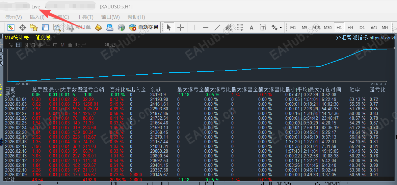Screen dimensions: 397x185
Task: Select the Vertical Line drawing tool
Action: tap(194, 27)
